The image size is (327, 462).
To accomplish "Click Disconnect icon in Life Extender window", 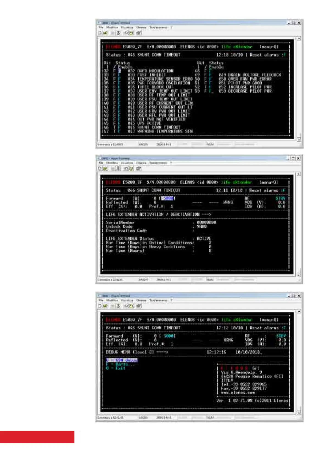I will (118, 168).
